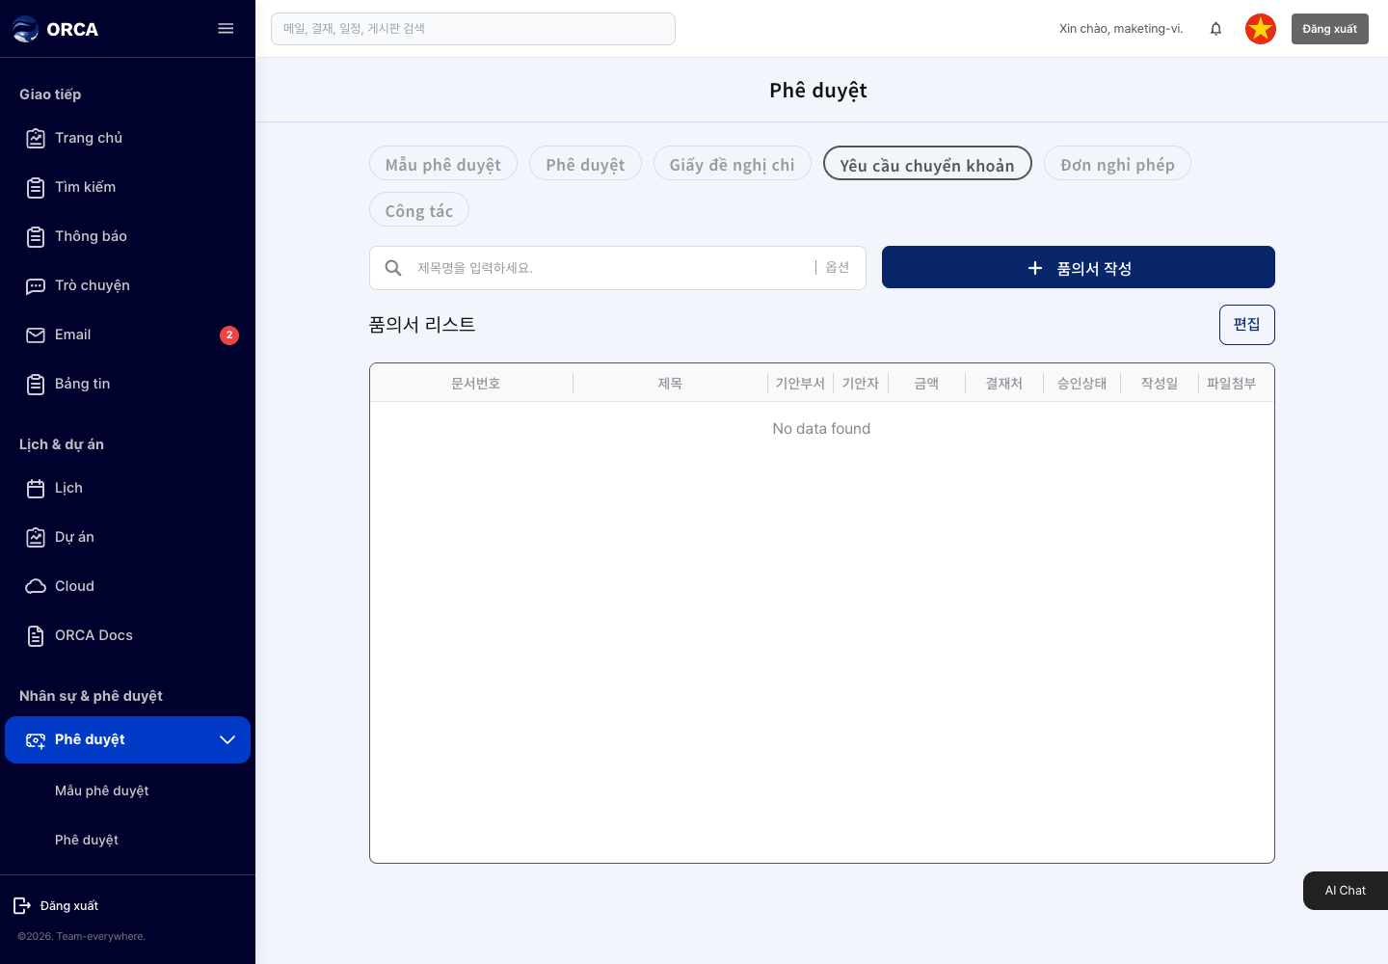Click the ORCA Docs document icon
This screenshot has height=964, width=1388.
tap(36, 636)
